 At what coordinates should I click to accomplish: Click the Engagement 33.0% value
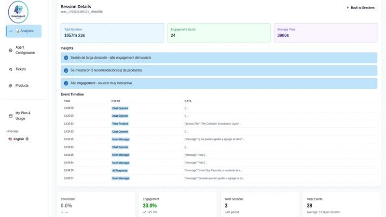(150, 206)
